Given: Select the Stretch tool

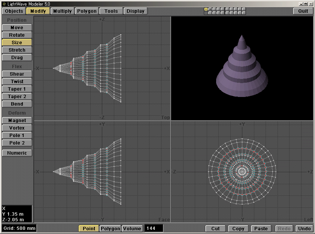Looking at the screenshot, I should coord(16,50).
